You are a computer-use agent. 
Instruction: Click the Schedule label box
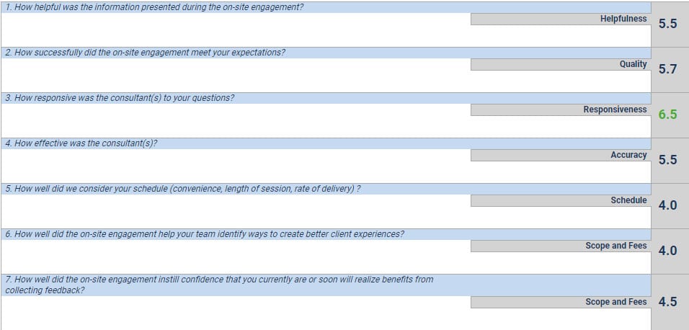[561, 200]
